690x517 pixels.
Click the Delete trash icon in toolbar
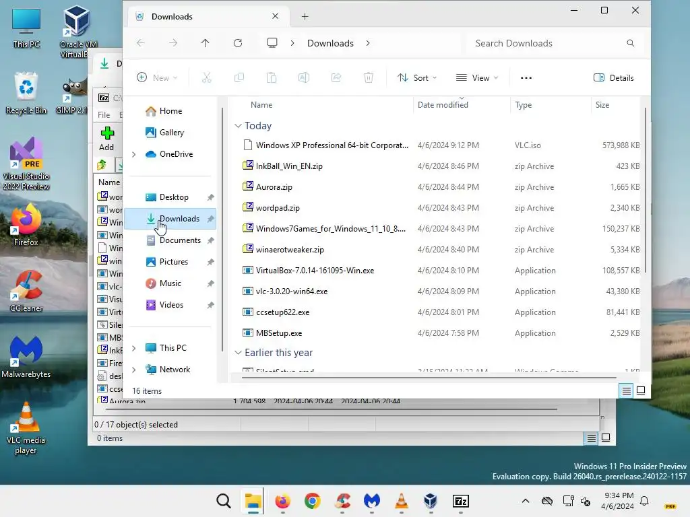[x=369, y=78]
